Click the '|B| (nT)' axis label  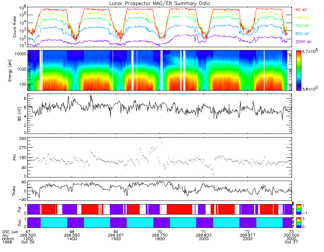point(19,114)
